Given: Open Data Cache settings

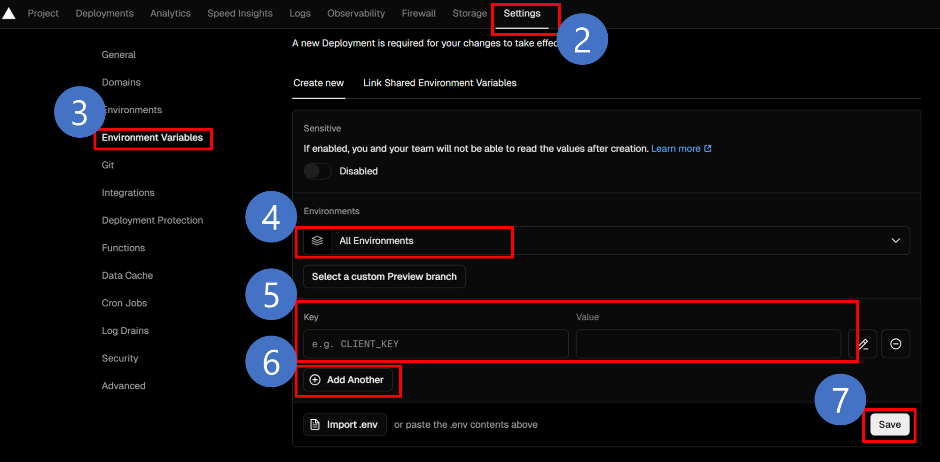Looking at the screenshot, I should pos(127,276).
